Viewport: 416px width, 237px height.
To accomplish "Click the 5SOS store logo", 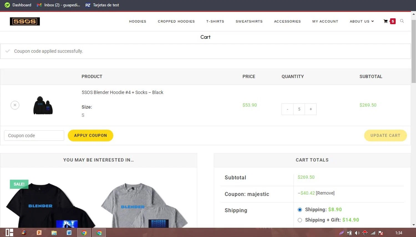I will 25,21.
